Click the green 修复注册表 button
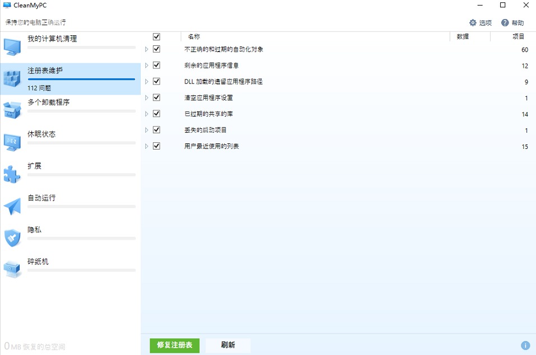 click(x=175, y=345)
